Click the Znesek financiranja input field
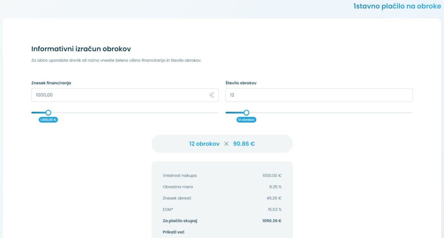444x238 pixels. click(x=125, y=95)
